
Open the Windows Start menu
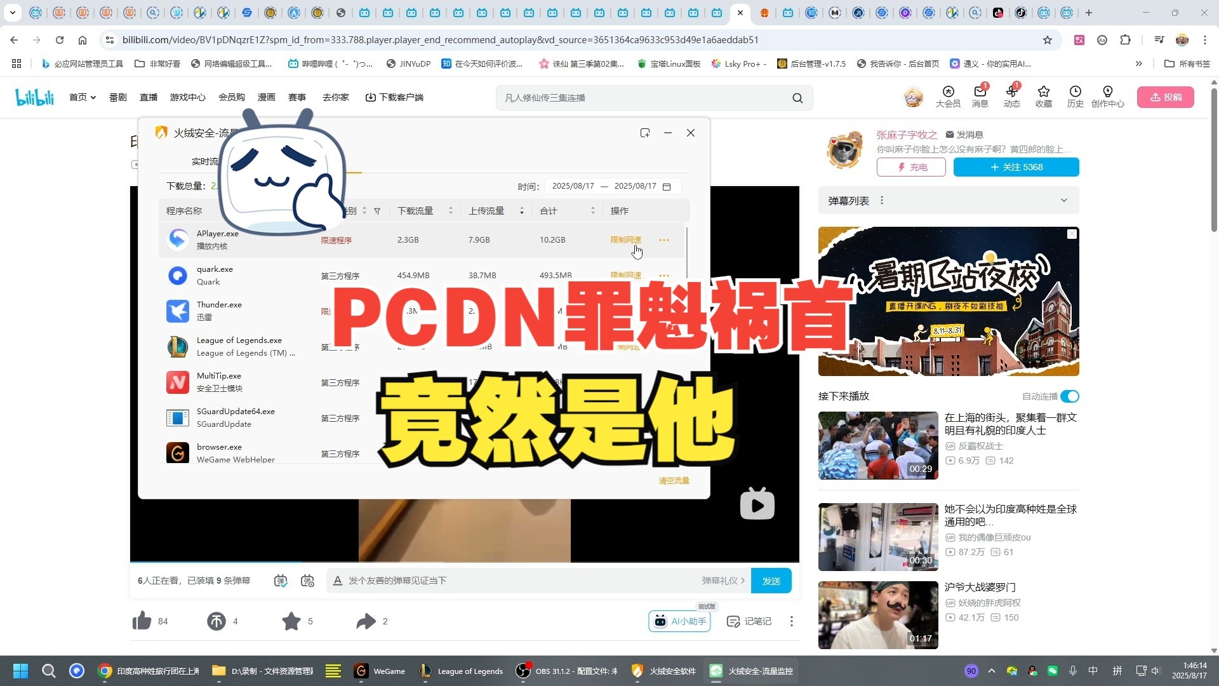coord(21,671)
